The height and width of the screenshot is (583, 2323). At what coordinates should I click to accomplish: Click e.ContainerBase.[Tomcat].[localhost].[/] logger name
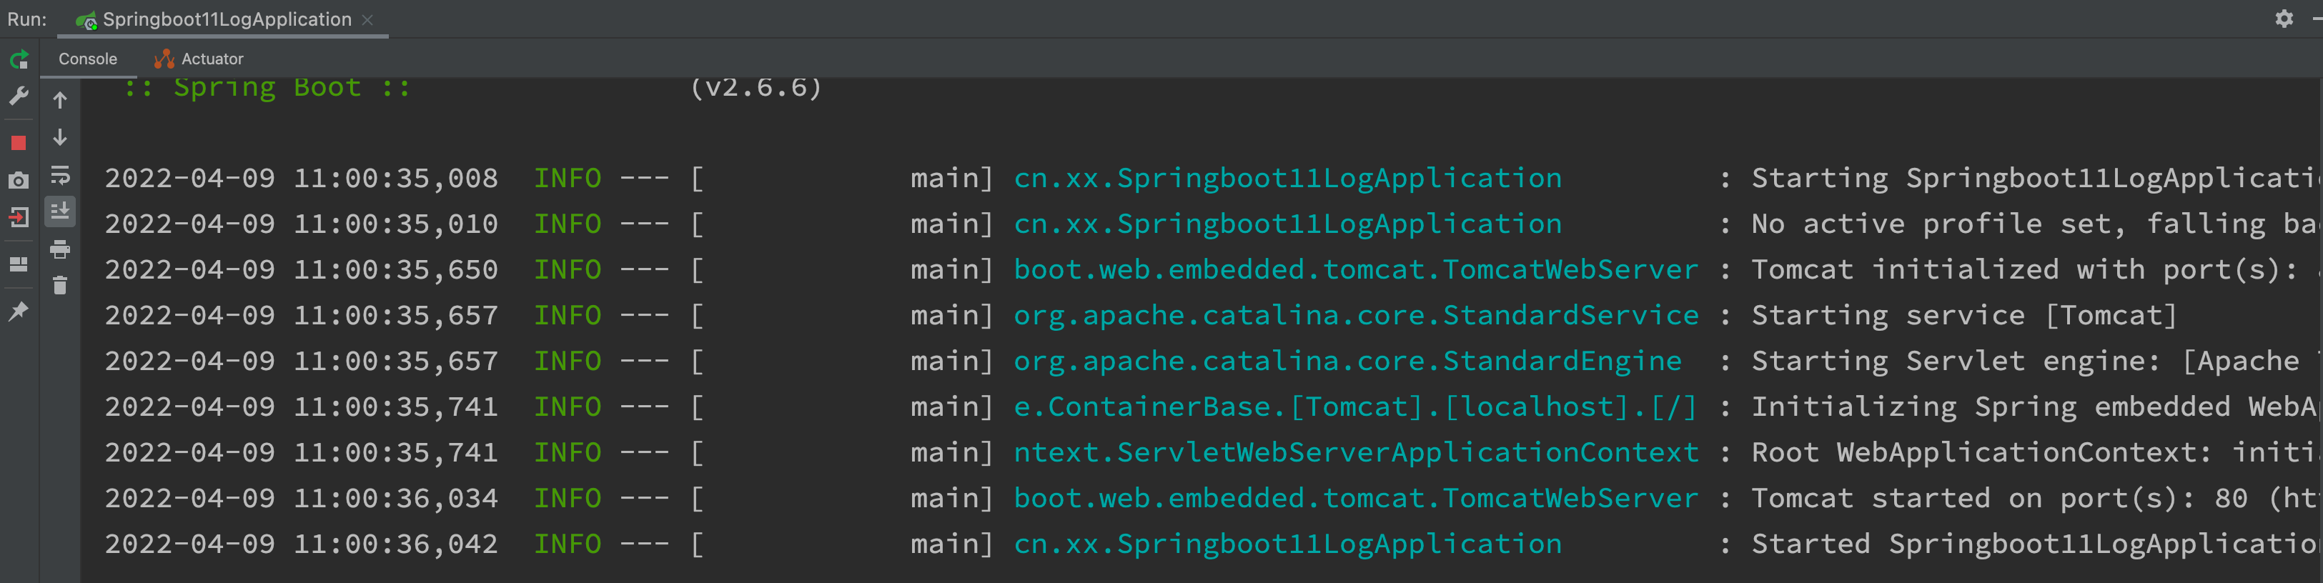(x=1355, y=407)
